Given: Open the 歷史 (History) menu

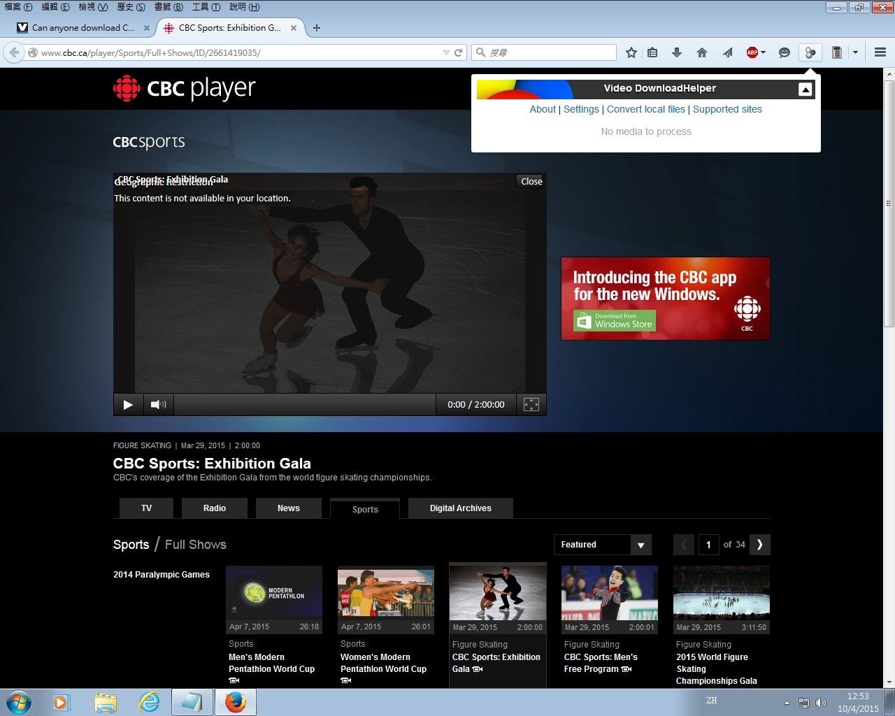Looking at the screenshot, I should click(x=131, y=7).
